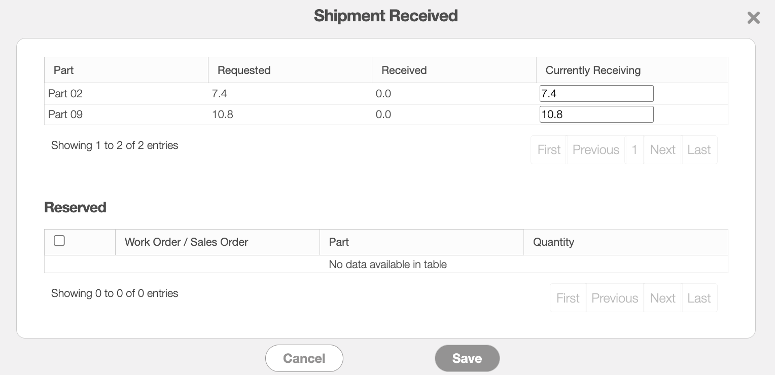Screen dimensions: 775x375
Task: Go to Last page of Reserved table
Action: pyautogui.click(x=699, y=298)
